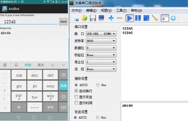Open 文件(F) menu
The width and height of the screenshot is (188, 121).
click(76, 11)
